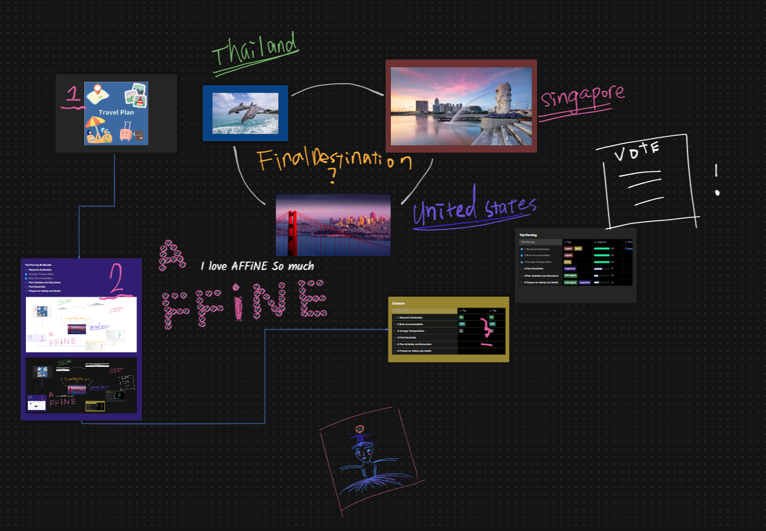This screenshot has width=766, height=531.
Task: Adjust progress bar for 6 Prepare for Safety
Action: 602,282
